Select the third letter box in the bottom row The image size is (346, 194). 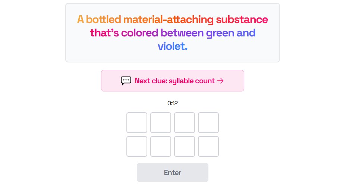185,146
